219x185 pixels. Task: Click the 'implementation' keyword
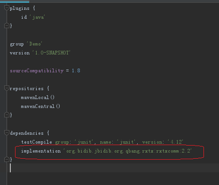(x=41, y=151)
